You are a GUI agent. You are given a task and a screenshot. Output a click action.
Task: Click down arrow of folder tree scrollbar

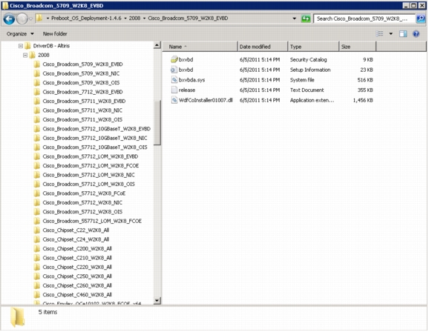click(157, 301)
